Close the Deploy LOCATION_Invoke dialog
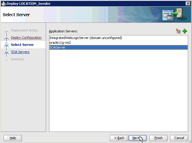 [x=188, y=4]
